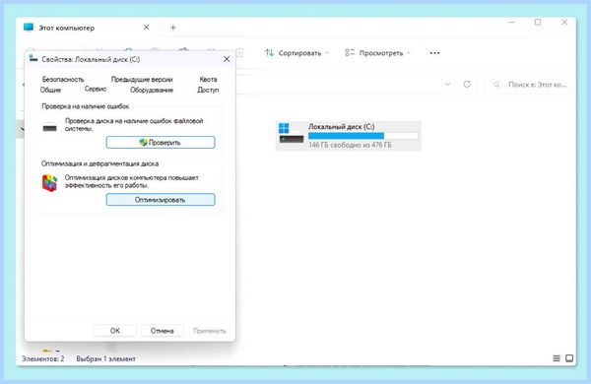The width and height of the screenshot is (591, 384).
Task: Click the Оптимизировать button
Action: coord(161,200)
